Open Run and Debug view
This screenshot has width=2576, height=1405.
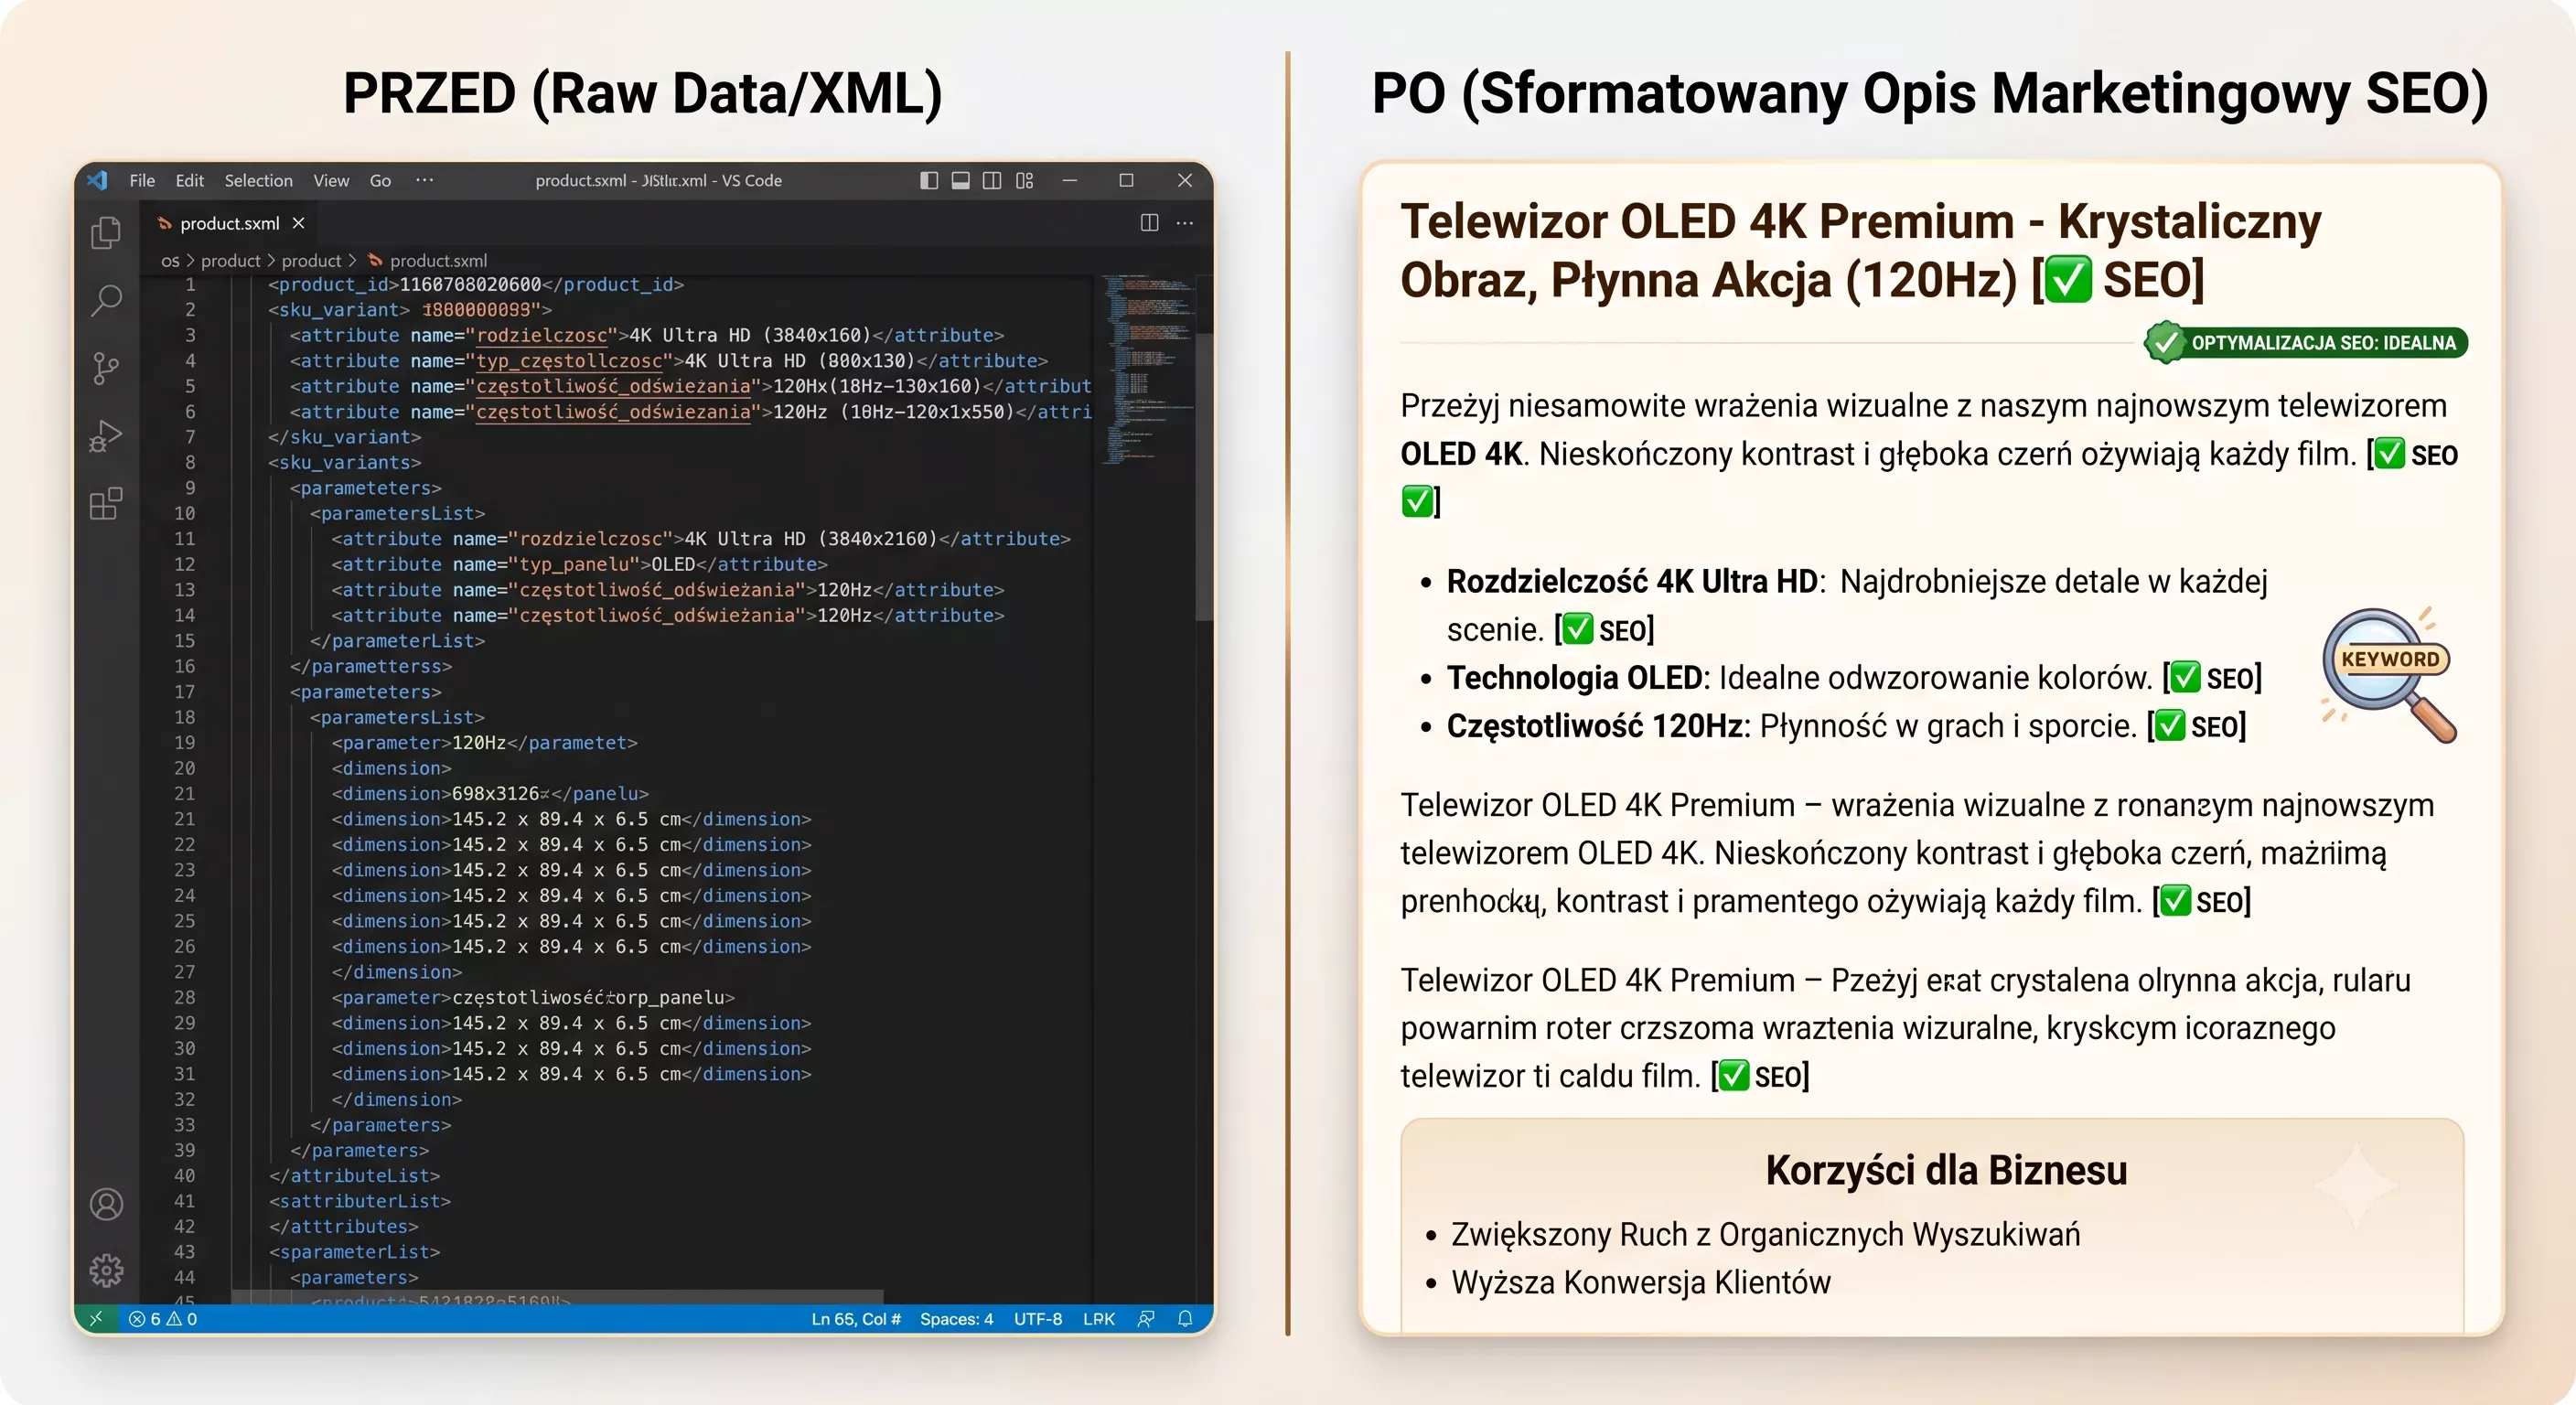pyautogui.click(x=106, y=436)
